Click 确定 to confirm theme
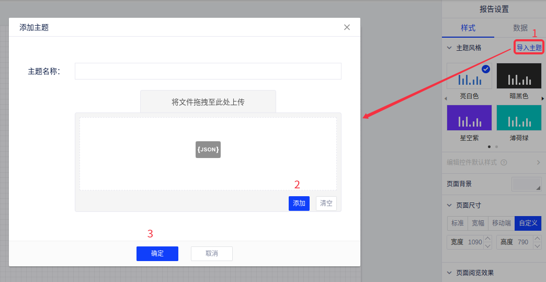 [157, 254]
